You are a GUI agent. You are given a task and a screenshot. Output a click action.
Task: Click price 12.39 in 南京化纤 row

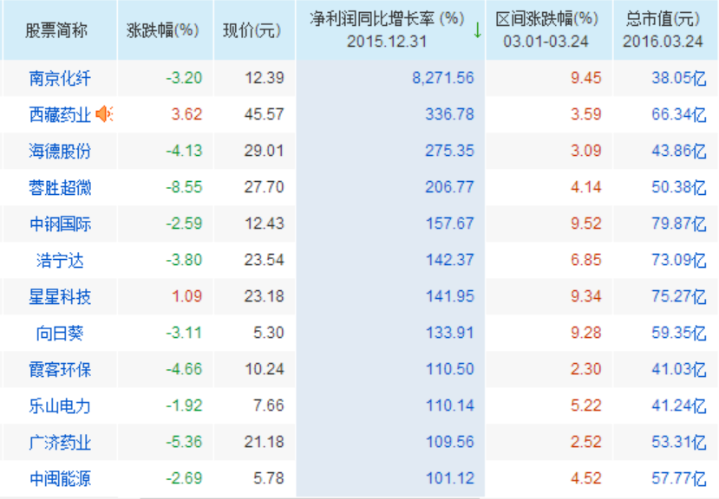265,78
